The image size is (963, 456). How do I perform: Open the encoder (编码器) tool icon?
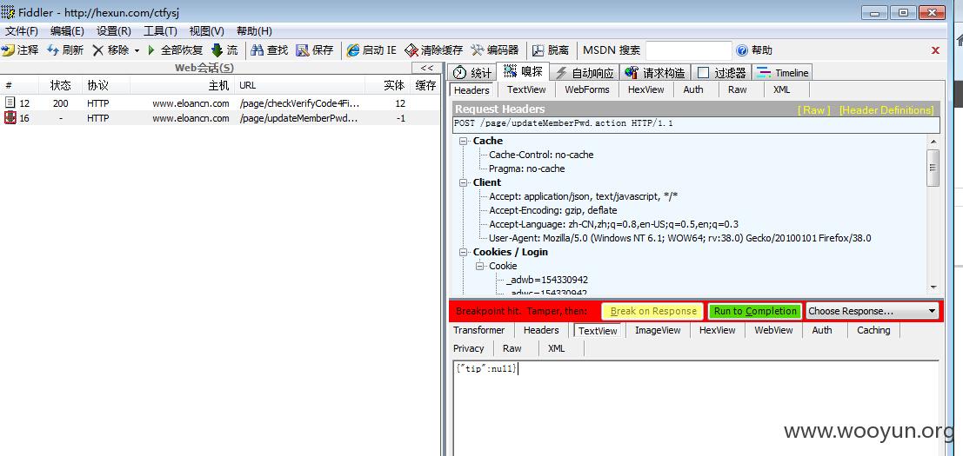pos(478,50)
